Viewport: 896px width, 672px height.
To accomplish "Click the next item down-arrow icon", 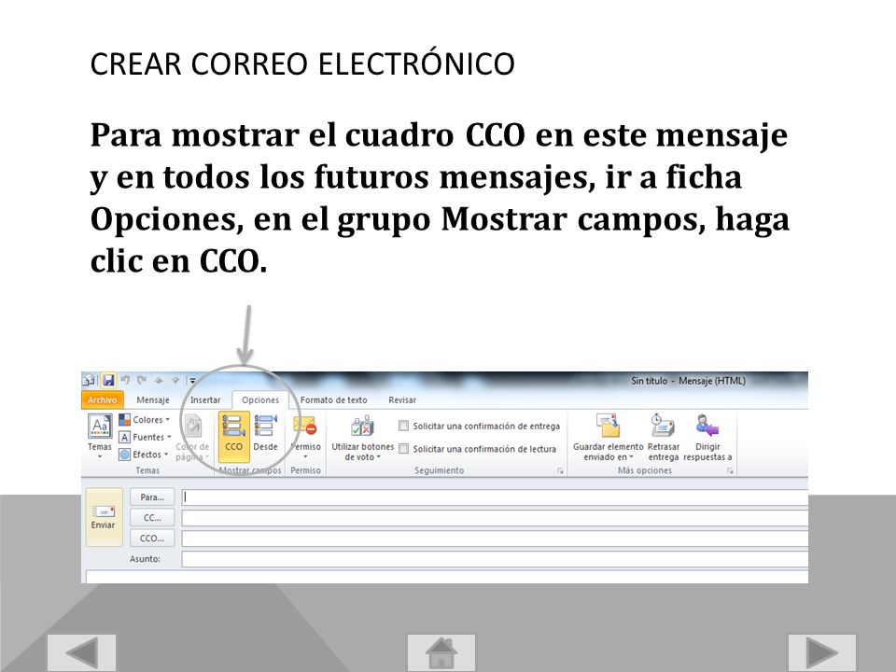I will pyautogui.click(x=175, y=380).
